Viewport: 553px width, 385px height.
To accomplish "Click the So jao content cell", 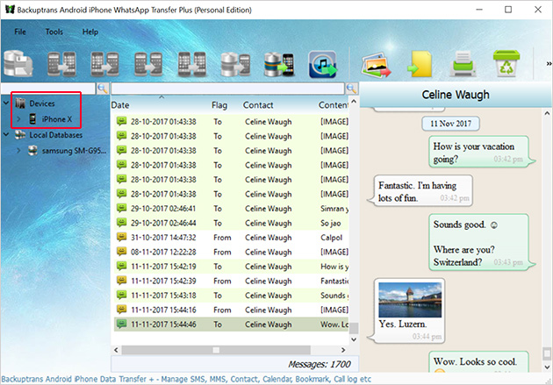I will 330,223.
